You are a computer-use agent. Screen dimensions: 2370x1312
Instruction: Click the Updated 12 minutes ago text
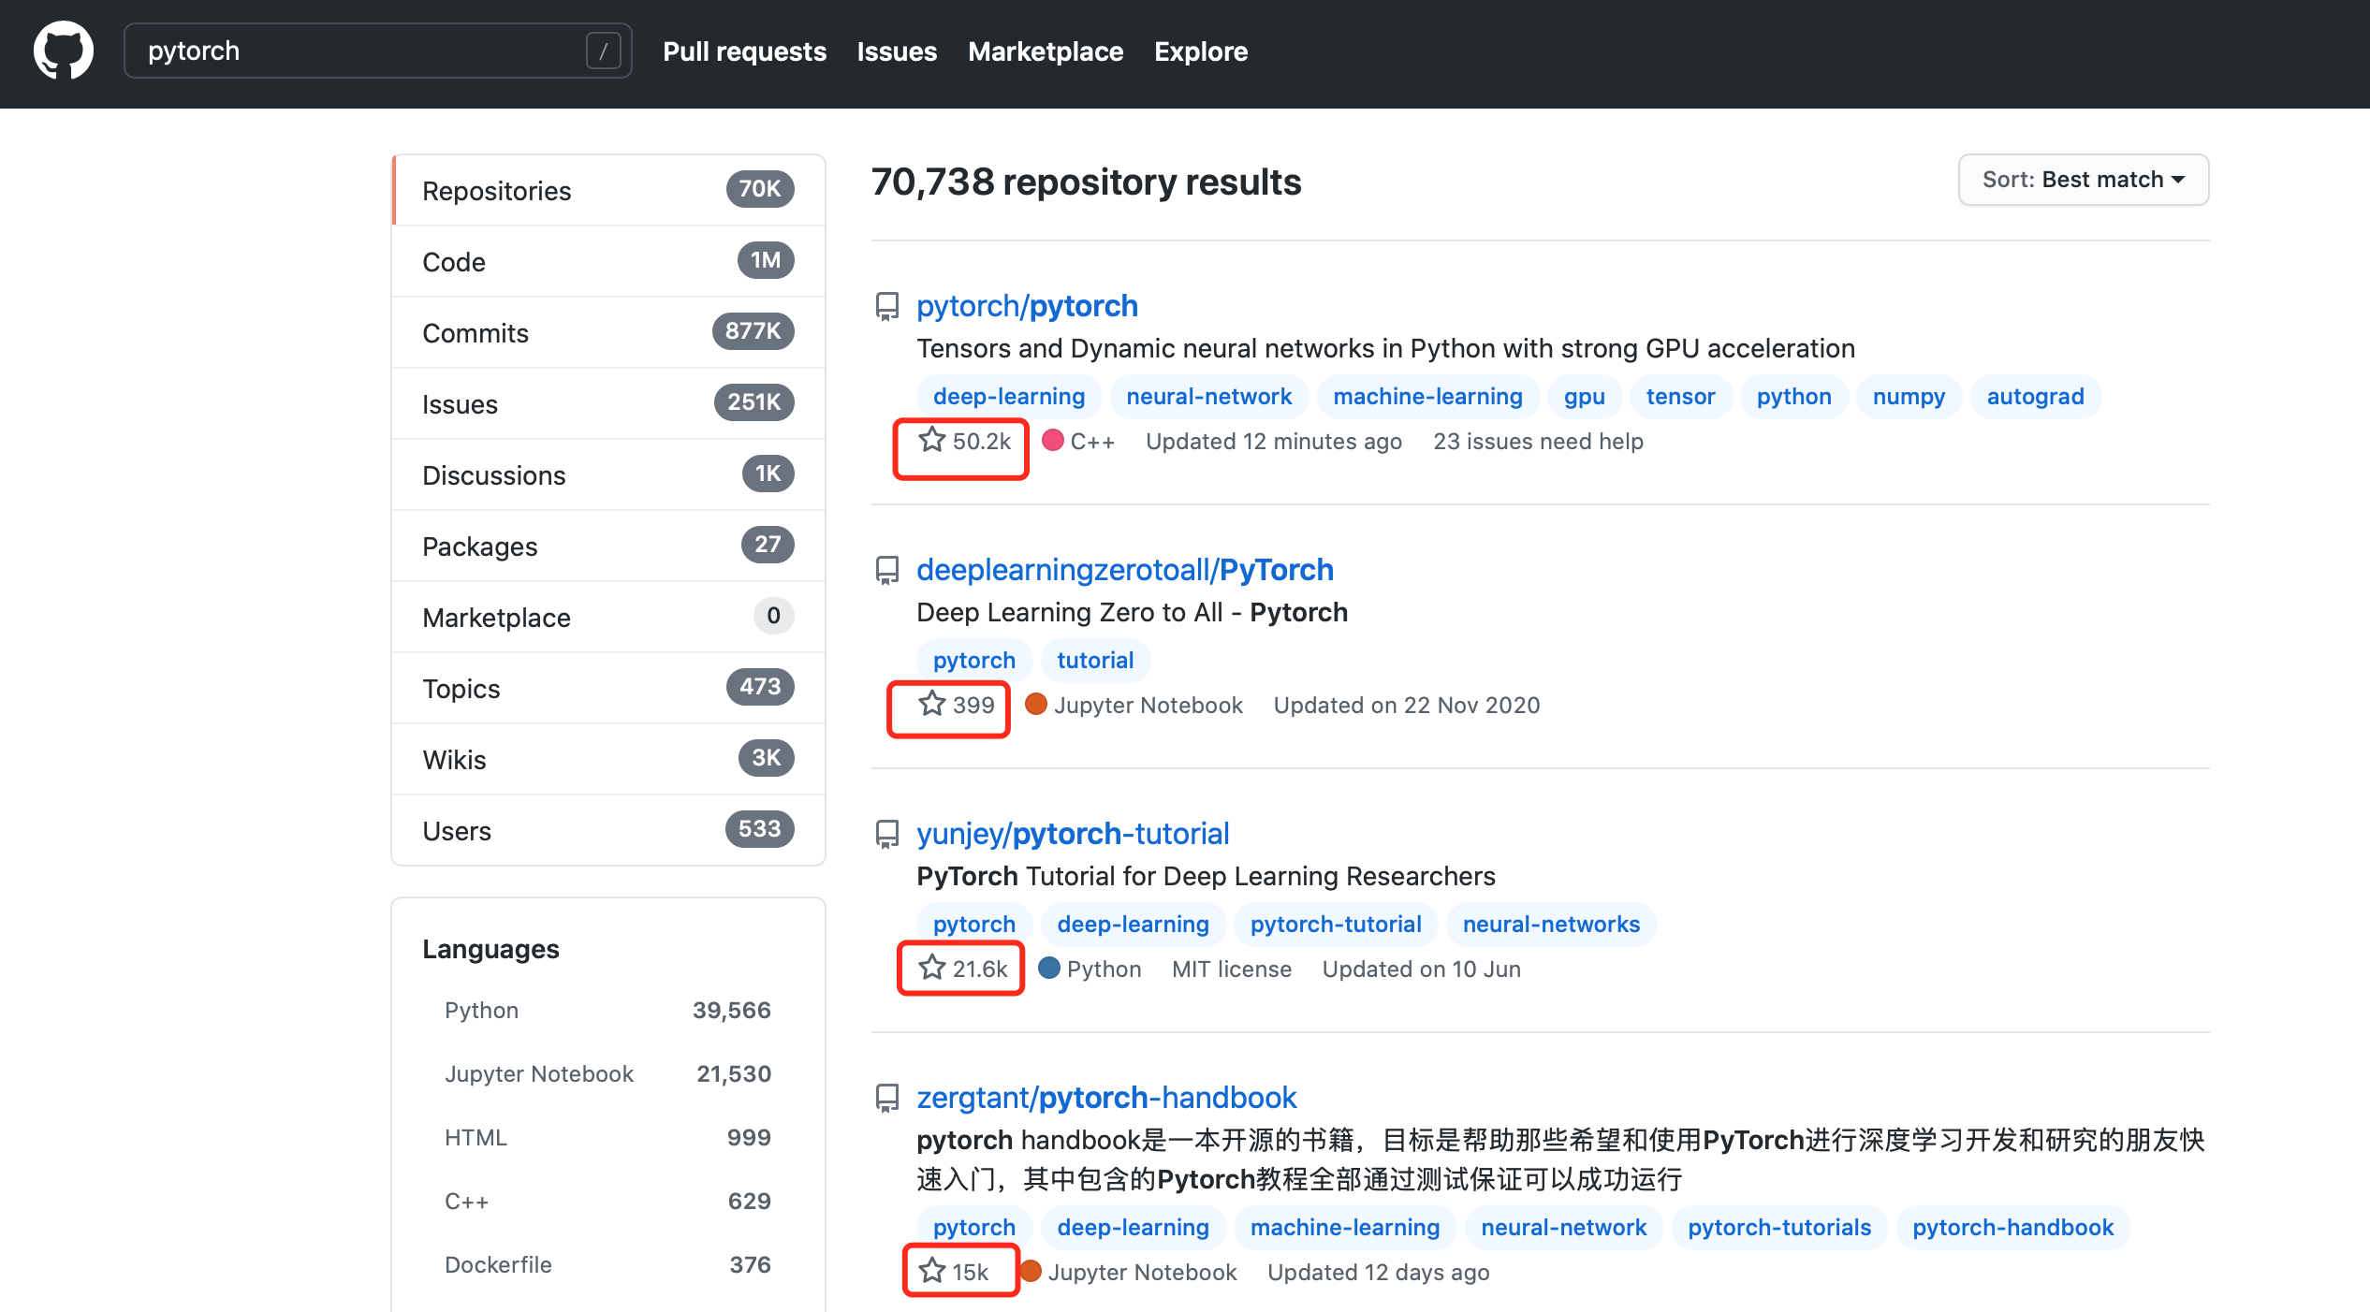coord(1274,442)
